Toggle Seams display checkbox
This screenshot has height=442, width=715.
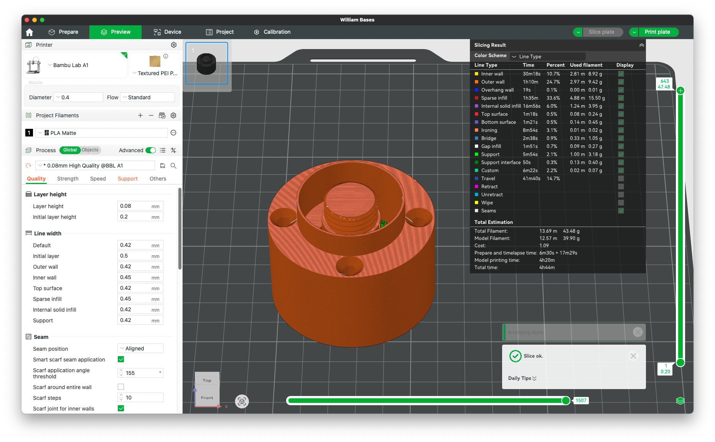pyautogui.click(x=621, y=211)
